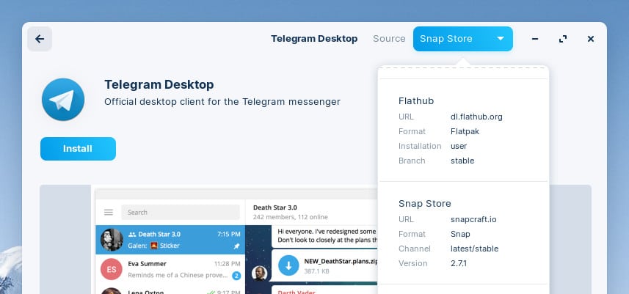The image size is (629, 294).
Task: Minimize the software window
Action: [536, 39]
